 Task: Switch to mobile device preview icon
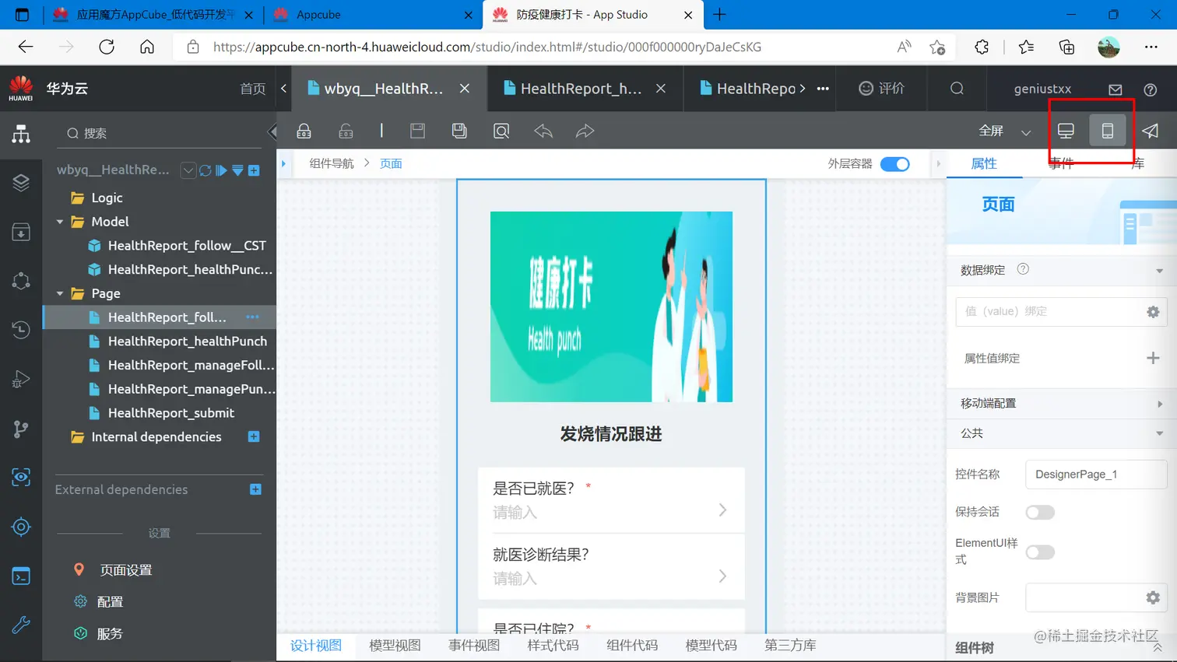point(1107,131)
